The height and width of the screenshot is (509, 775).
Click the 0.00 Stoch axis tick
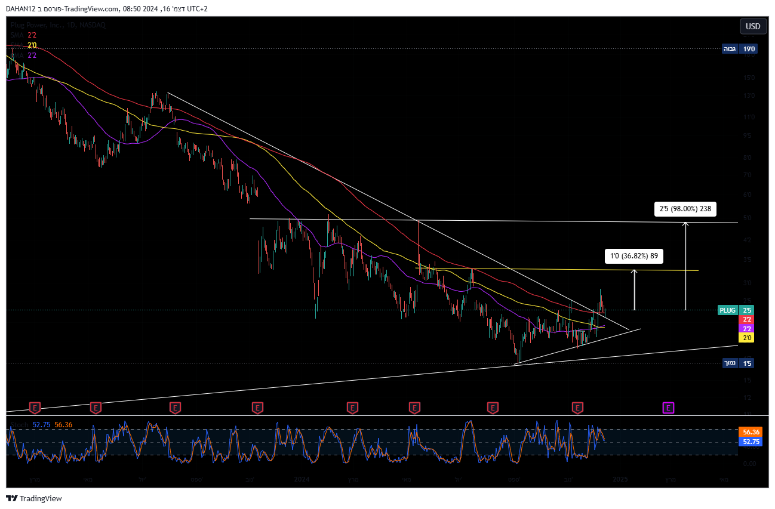(749, 464)
